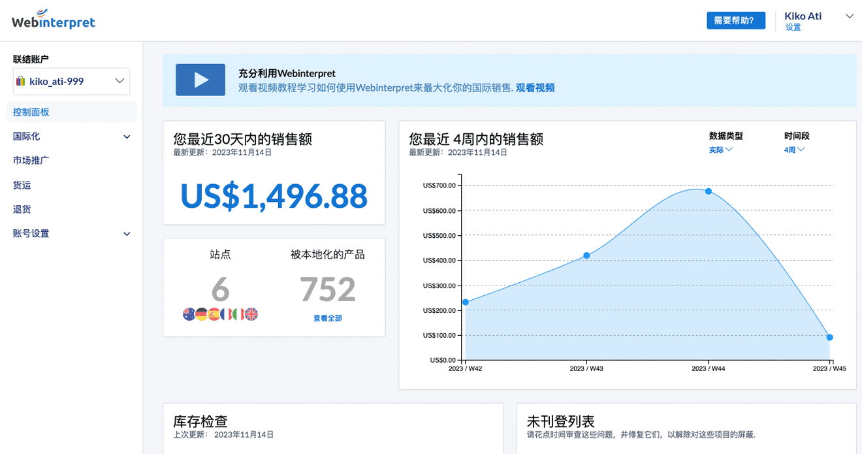Screen dimensions: 862x454
Task: Click the Webinterpret logo
Action: point(54,20)
